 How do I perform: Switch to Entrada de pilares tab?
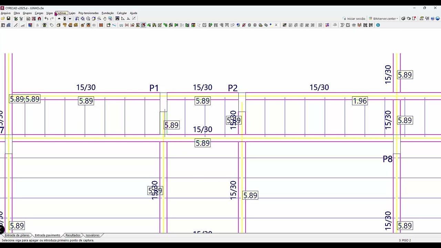17,235
